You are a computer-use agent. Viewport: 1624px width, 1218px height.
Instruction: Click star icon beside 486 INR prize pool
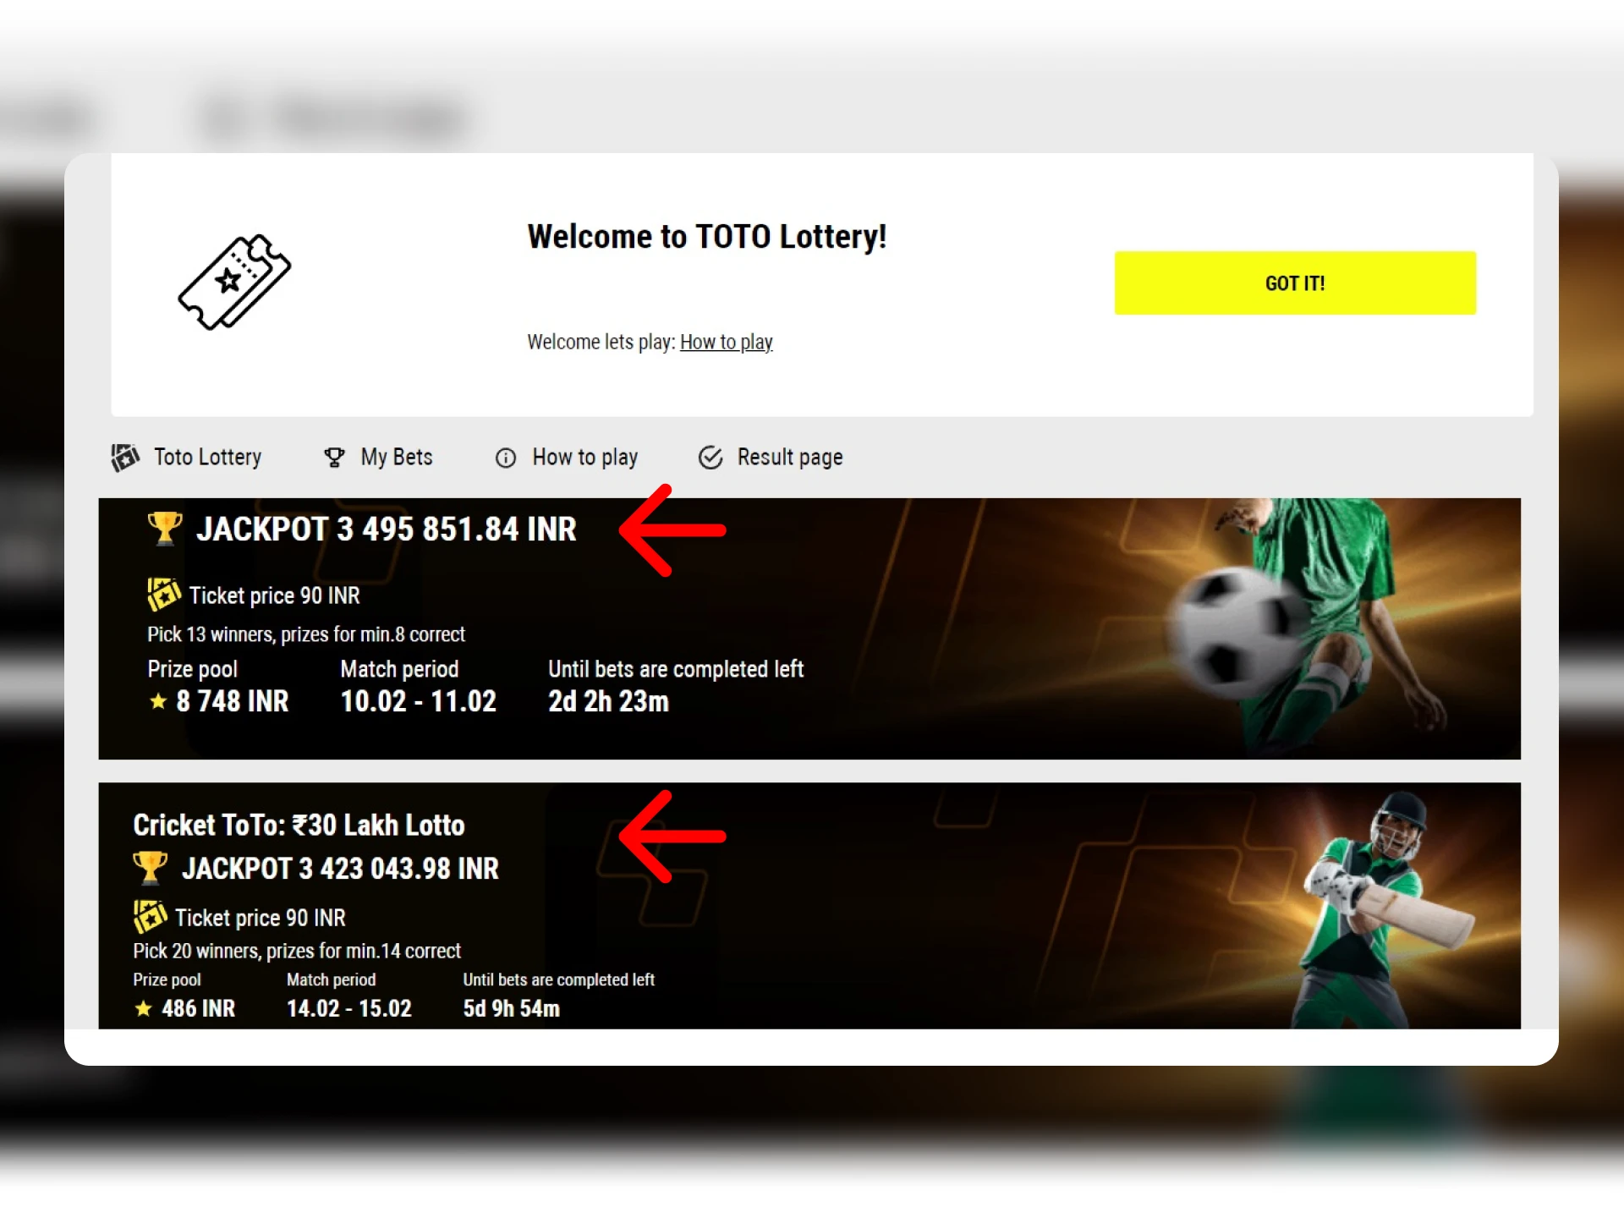click(x=144, y=1008)
